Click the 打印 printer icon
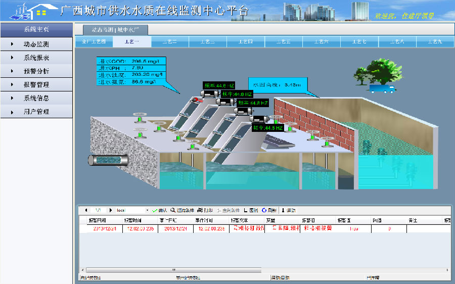The width and height of the screenshot is (455, 284). [200, 210]
